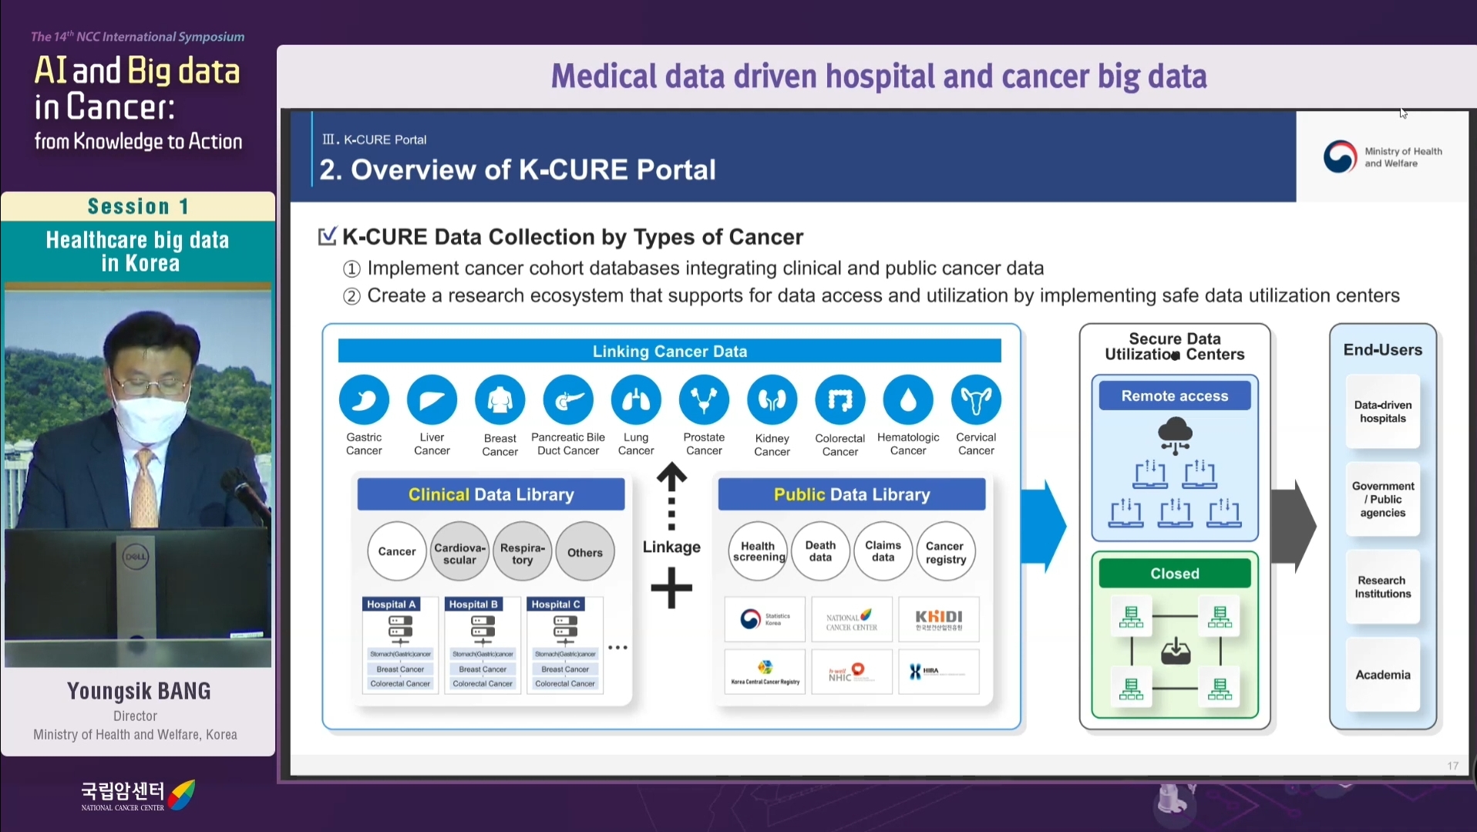1477x832 pixels.
Task: Select the Health screening circle
Action: click(x=759, y=551)
